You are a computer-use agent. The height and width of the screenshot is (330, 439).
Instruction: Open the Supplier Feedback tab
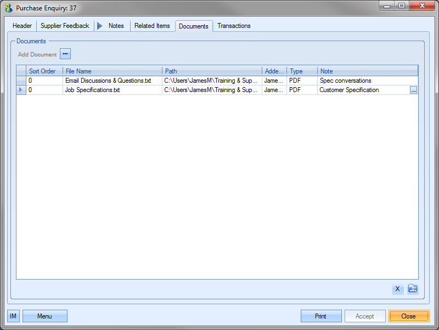tap(65, 26)
